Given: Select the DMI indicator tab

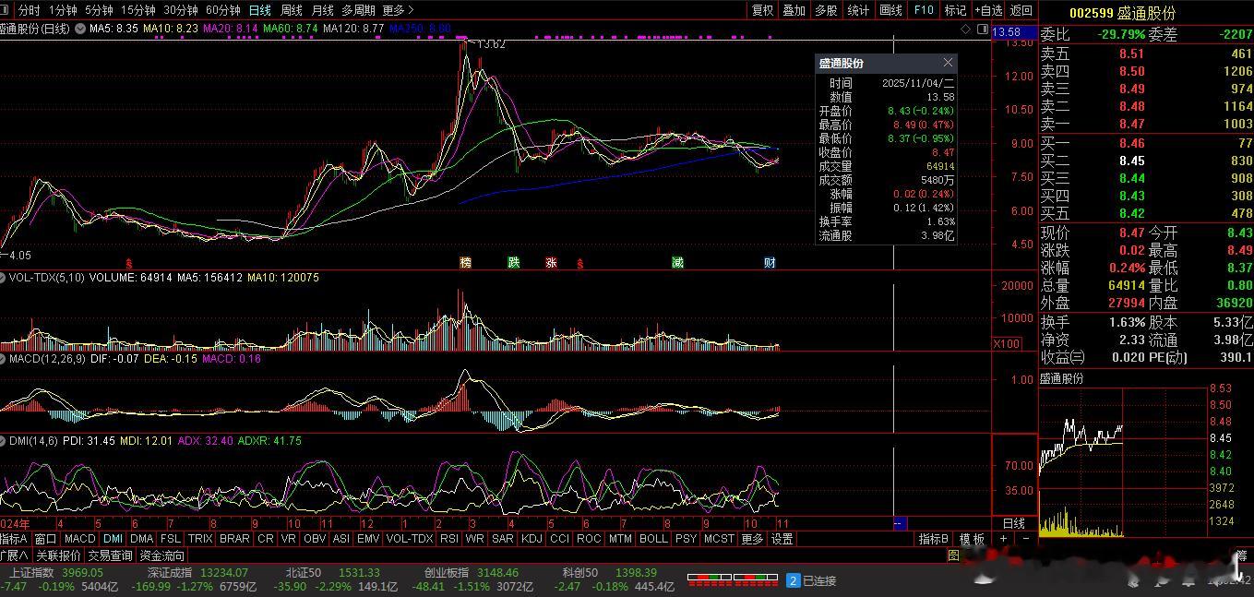Looking at the screenshot, I should [113, 539].
